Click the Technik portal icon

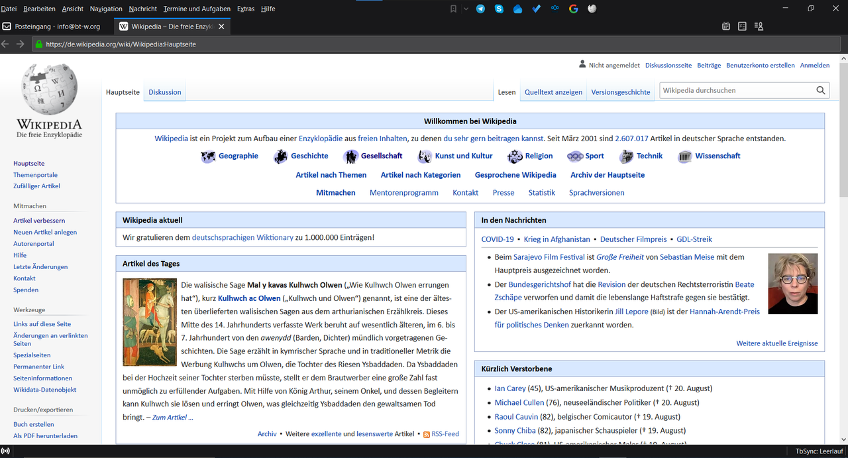626,156
